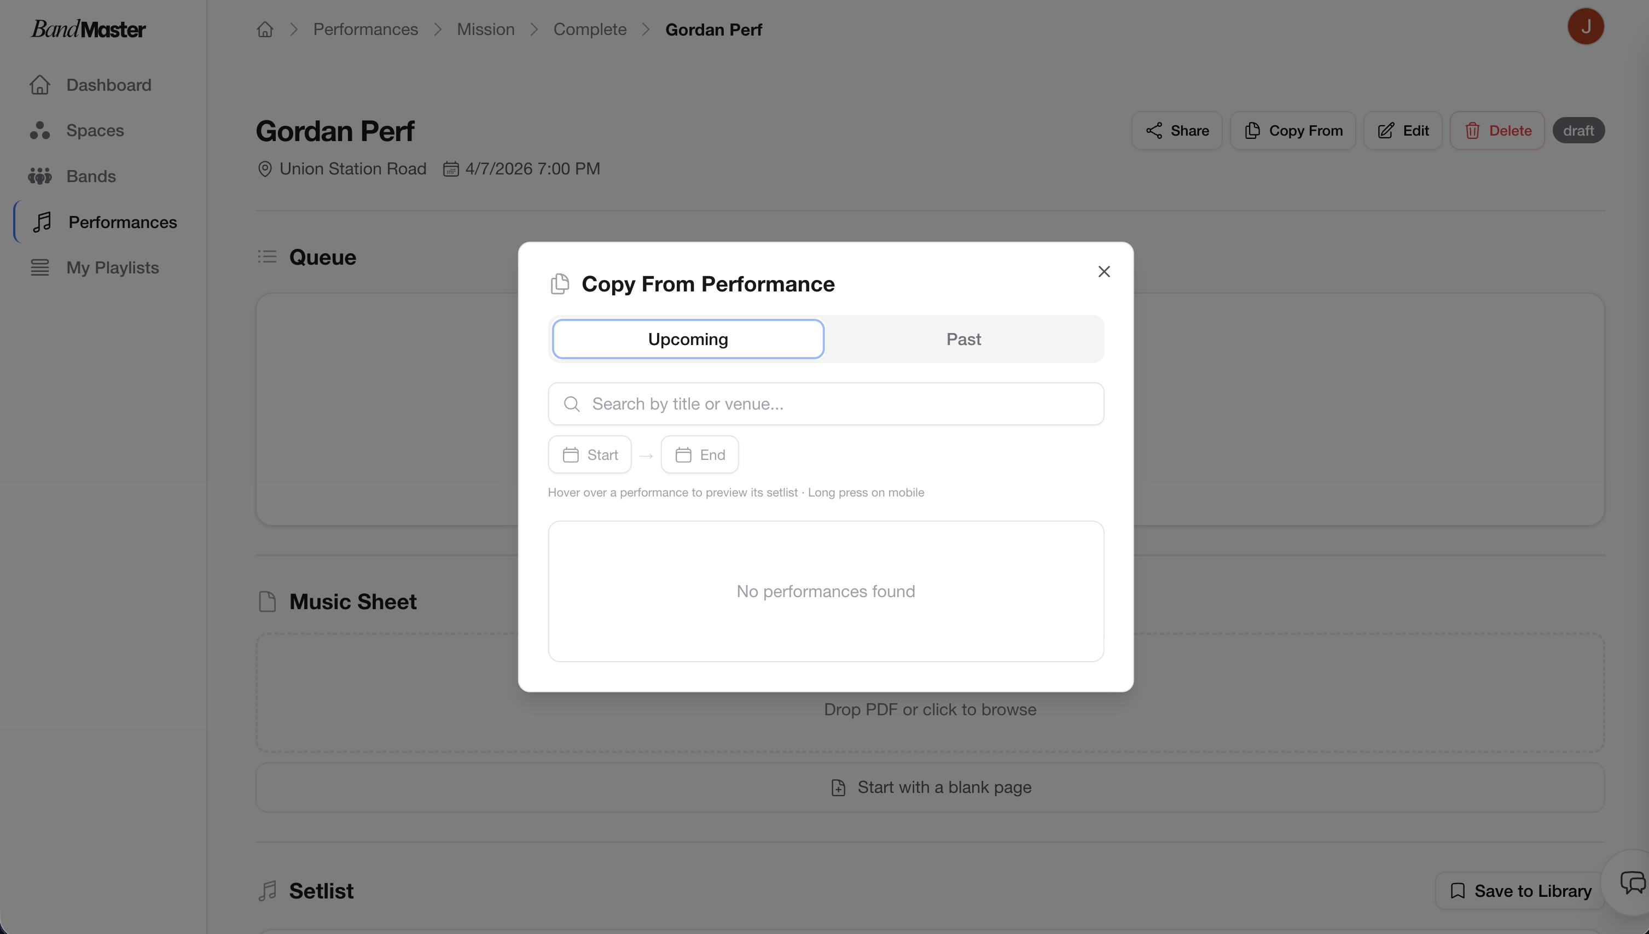1649x934 pixels.
Task: Click the Delete button
Action: (1497, 131)
